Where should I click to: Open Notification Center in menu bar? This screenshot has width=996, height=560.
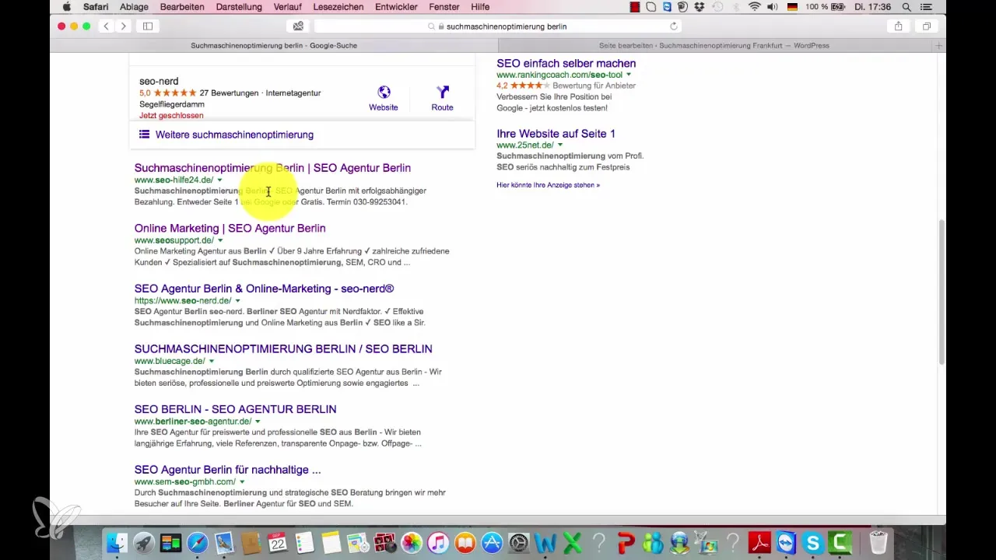coord(926,7)
